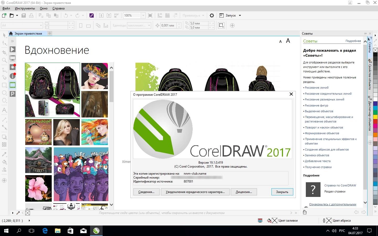Image resolution: width=378 pixels, height=236 pixels.
Task: Open Справка по CorelDRAW link
Action: coord(340,185)
